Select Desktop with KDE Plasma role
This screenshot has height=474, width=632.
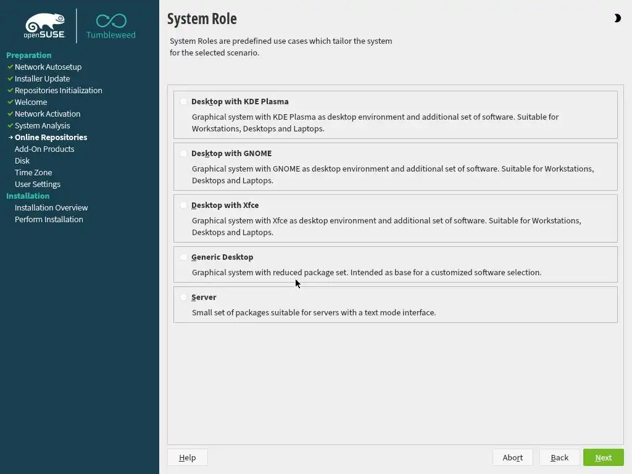coord(184,102)
